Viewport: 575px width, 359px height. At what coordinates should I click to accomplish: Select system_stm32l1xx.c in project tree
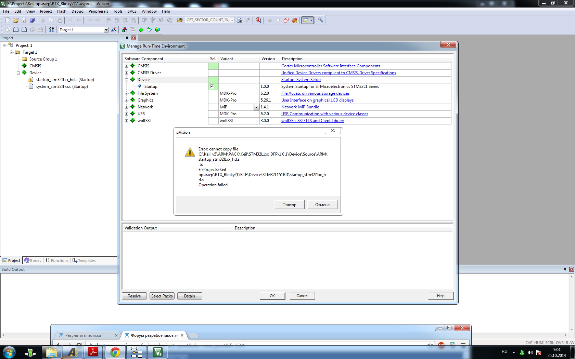[62, 87]
